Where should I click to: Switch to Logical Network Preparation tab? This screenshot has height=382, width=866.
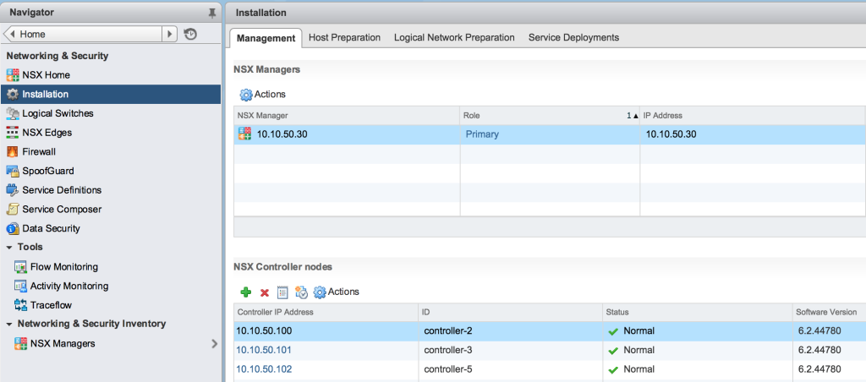click(x=454, y=37)
